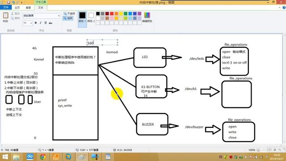Pick the black color swatch
This screenshot has height=161, width=286.
tap(98, 14)
